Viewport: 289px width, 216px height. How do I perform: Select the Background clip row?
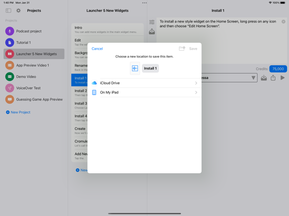tap(80, 55)
